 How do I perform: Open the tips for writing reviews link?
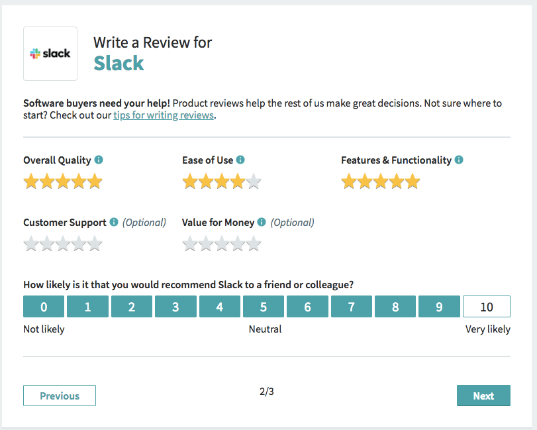tap(164, 115)
